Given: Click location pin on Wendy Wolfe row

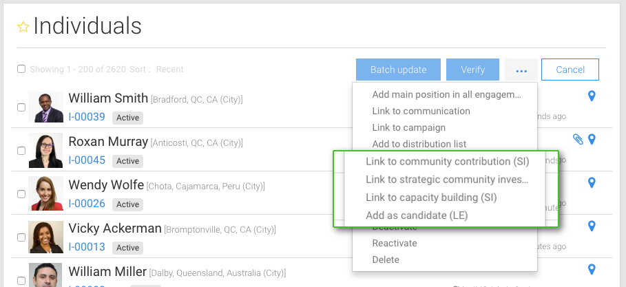Looking at the screenshot, I should (x=592, y=183).
